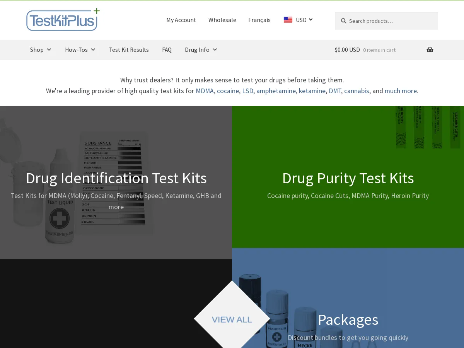Click the Drug Purity Test Kits banner image
The image size is (464, 348).
[x=348, y=178]
